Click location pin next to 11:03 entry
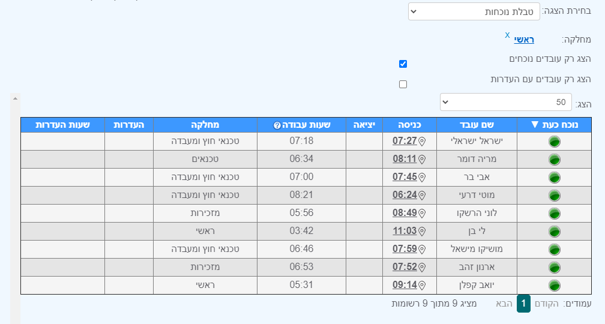 (x=422, y=232)
